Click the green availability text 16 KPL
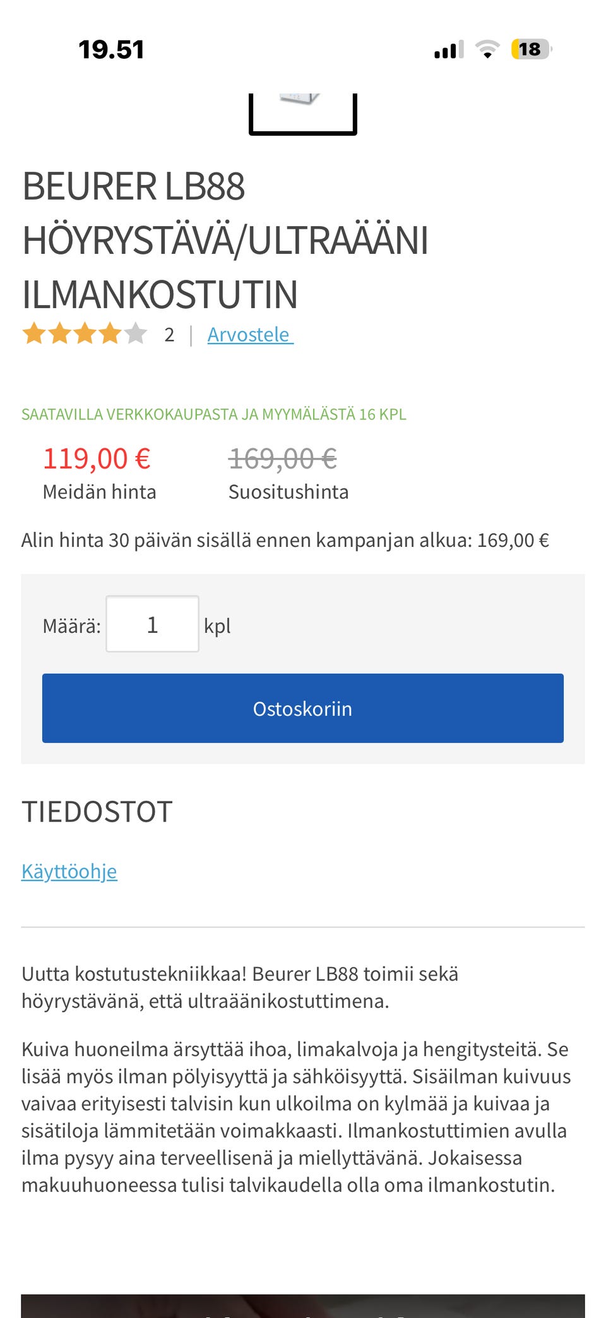Screen dimensions: 606x1318 click(x=213, y=414)
